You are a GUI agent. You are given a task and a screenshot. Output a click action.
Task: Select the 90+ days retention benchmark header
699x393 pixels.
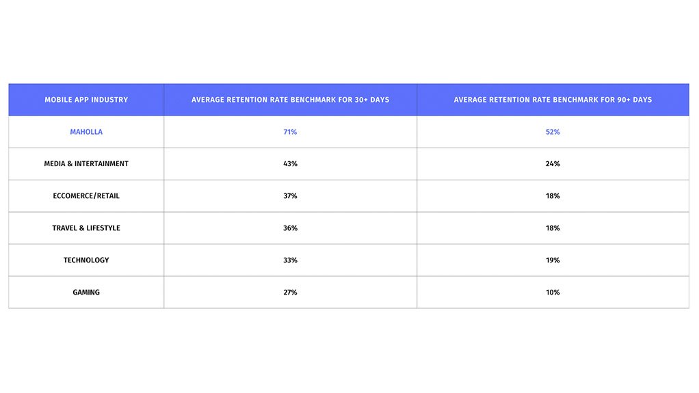553,100
